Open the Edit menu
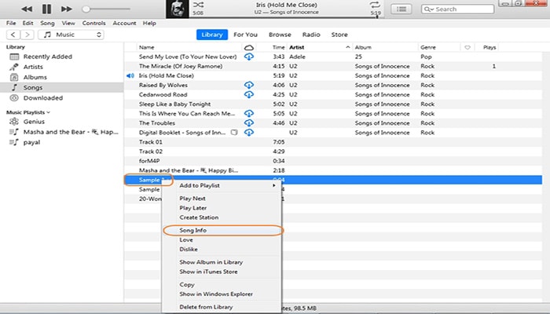The height and width of the screenshot is (314, 550). pos(27,23)
